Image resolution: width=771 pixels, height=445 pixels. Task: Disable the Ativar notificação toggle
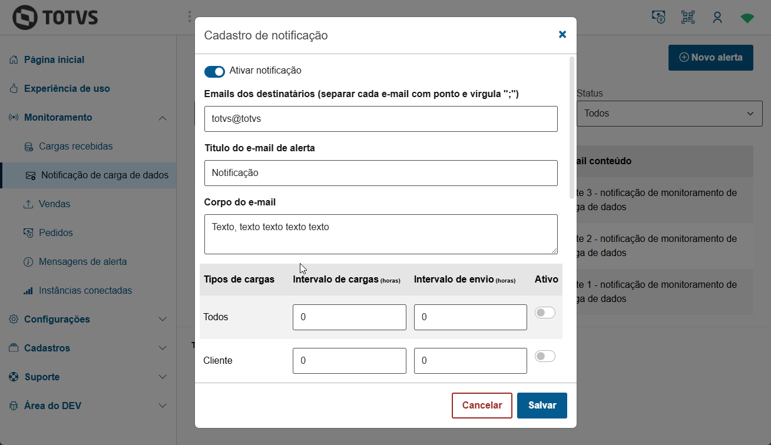[214, 71]
